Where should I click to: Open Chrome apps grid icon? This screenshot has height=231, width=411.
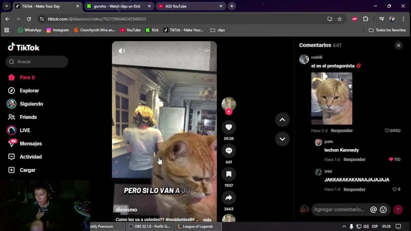point(6,30)
